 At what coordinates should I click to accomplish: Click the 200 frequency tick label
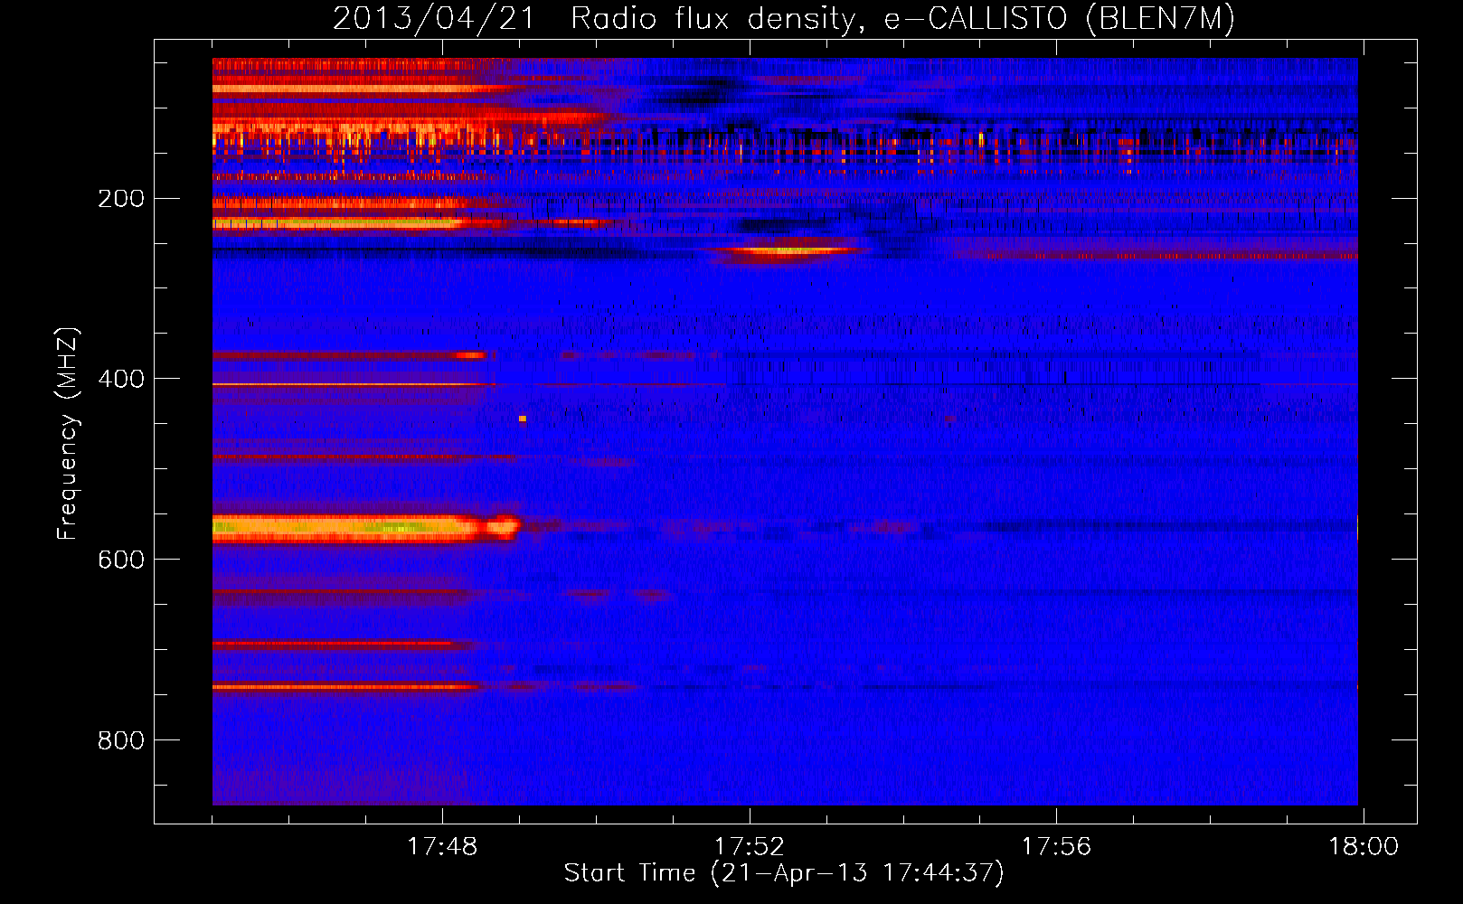(x=120, y=199)
